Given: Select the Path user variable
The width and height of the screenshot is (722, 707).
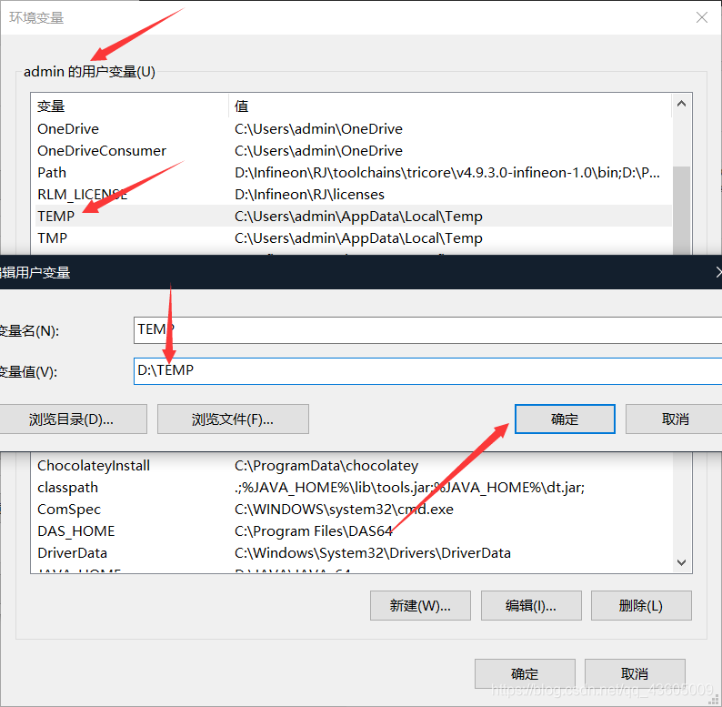Looking at the screenshot, I should coord(353,172).
